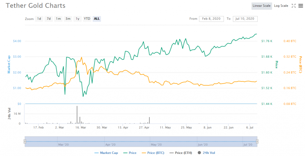Choose the YTD zoom option
The height and width of the screenshot is (156, 305).
click(87, 19)
